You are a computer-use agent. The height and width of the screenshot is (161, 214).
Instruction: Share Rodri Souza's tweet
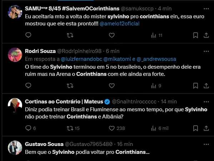206,86
